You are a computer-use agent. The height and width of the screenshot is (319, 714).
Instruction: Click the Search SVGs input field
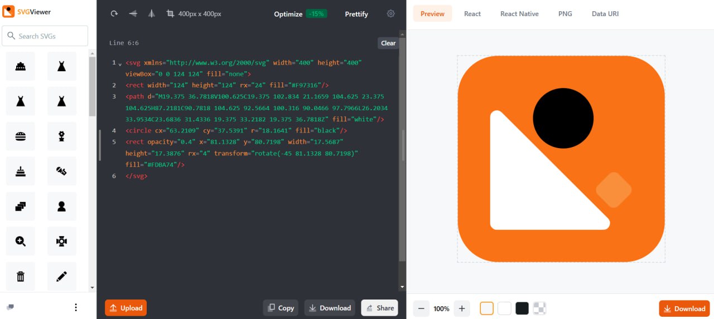45,36
